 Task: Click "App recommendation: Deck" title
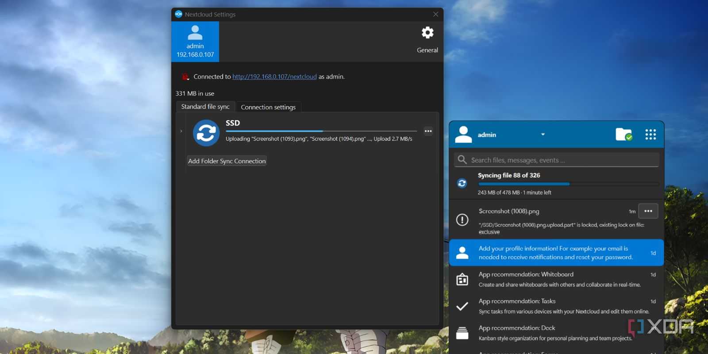pyautogui.click(x=517, y=328)
